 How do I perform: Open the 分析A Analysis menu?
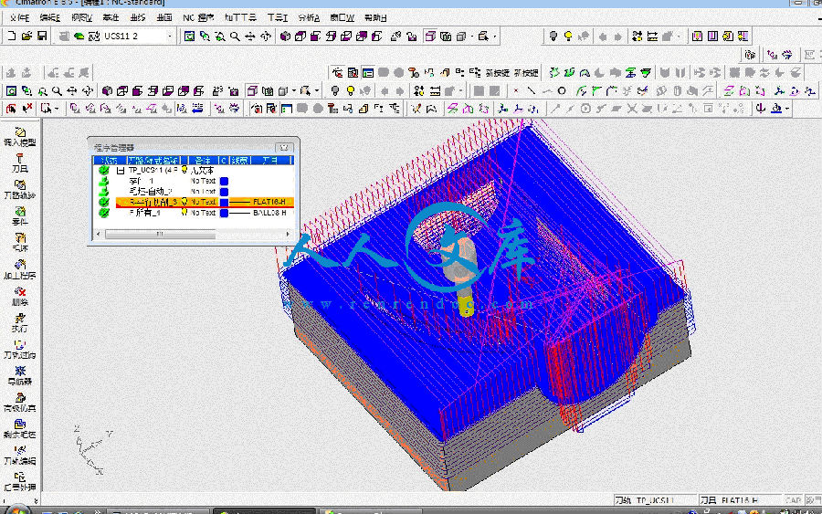click(309, 18)
